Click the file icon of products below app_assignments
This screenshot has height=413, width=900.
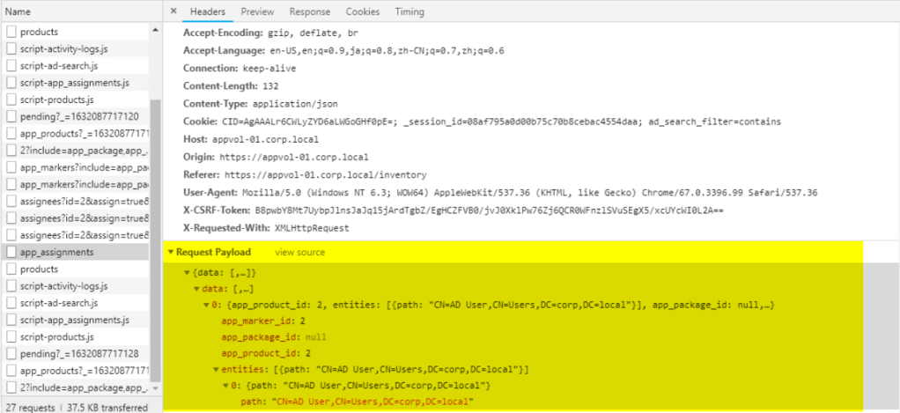(x=11, y=269)
